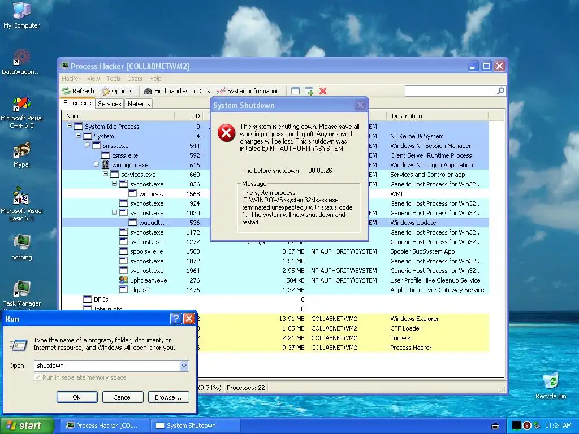The width and height of the screenshot is (579, 434).
Task: Click the Toolwiz description row
Action: (x=400, y=338)
